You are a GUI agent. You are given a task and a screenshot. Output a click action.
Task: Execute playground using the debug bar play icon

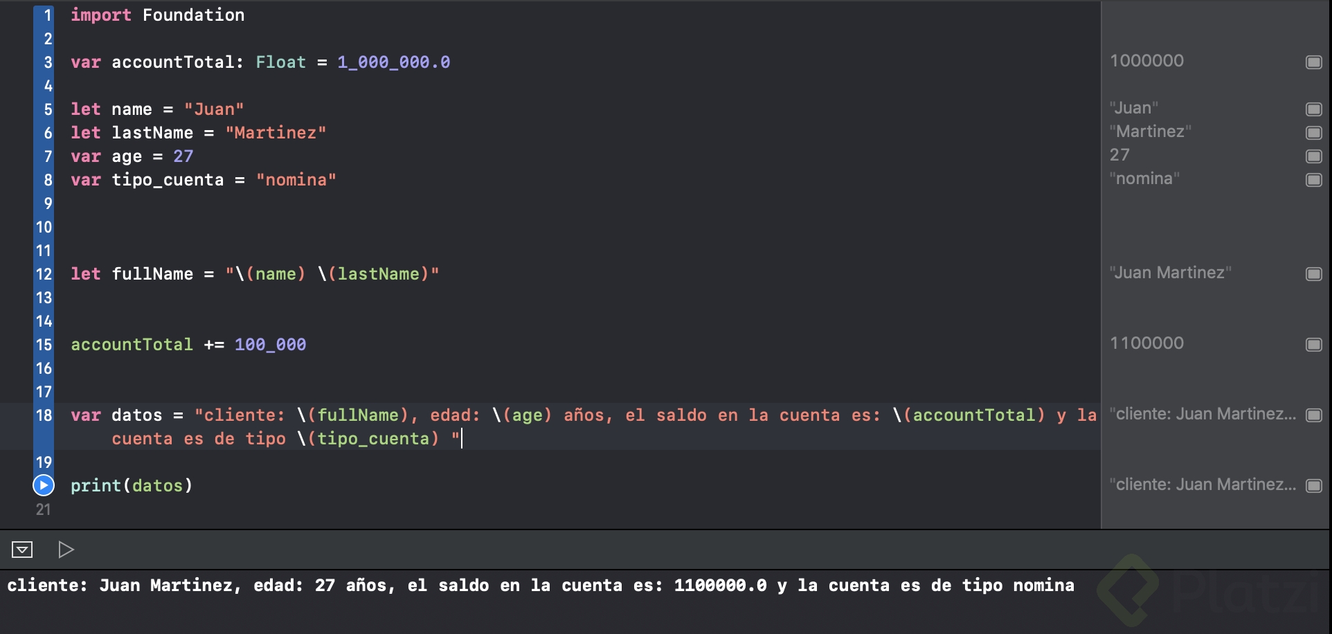tap(66, 549)
